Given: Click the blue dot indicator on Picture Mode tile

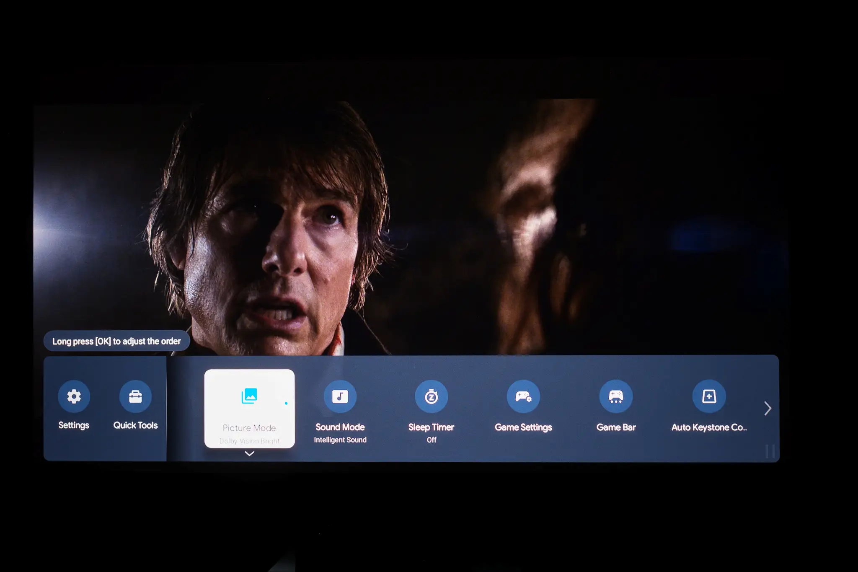Looking at the screenshot, I should point(286,404).
